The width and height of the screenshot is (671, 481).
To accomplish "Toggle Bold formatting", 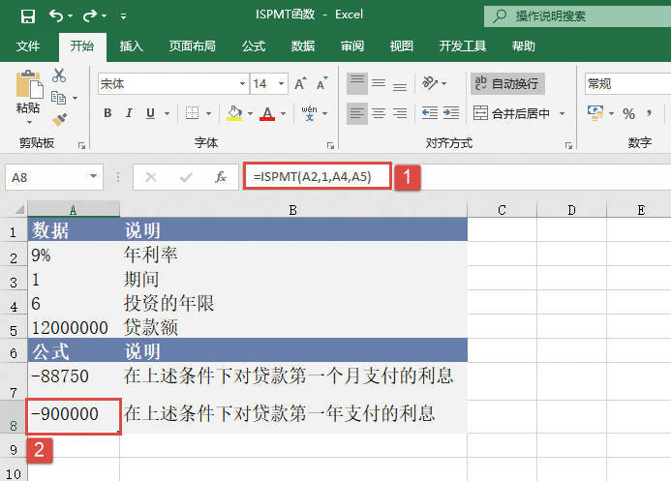I will 107,113.
